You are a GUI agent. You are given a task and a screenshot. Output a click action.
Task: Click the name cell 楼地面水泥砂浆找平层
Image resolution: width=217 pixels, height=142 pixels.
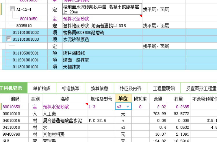point(102,9)
